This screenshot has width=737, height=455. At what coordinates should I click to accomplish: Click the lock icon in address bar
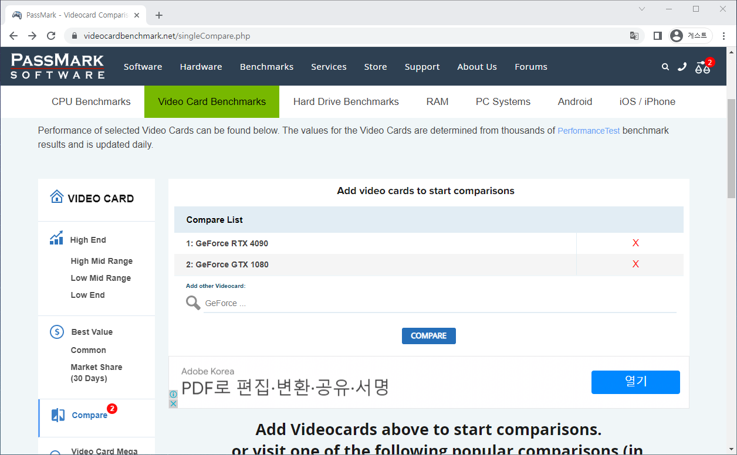(74, 36)
